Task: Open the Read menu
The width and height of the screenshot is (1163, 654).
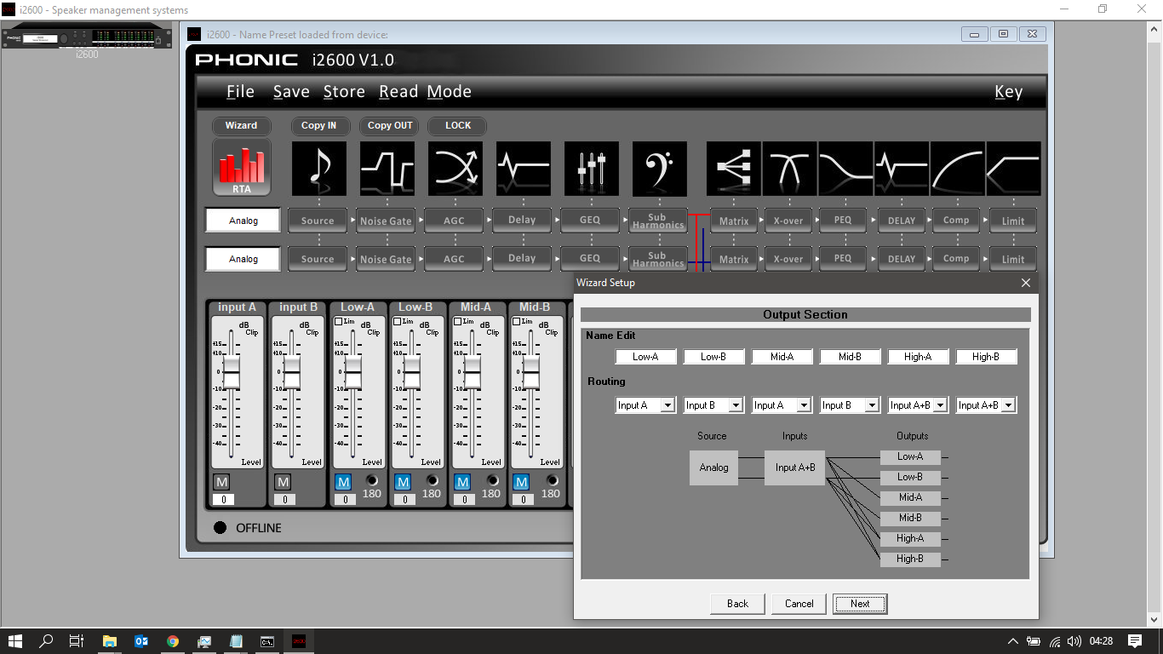Action: (398, 92)
